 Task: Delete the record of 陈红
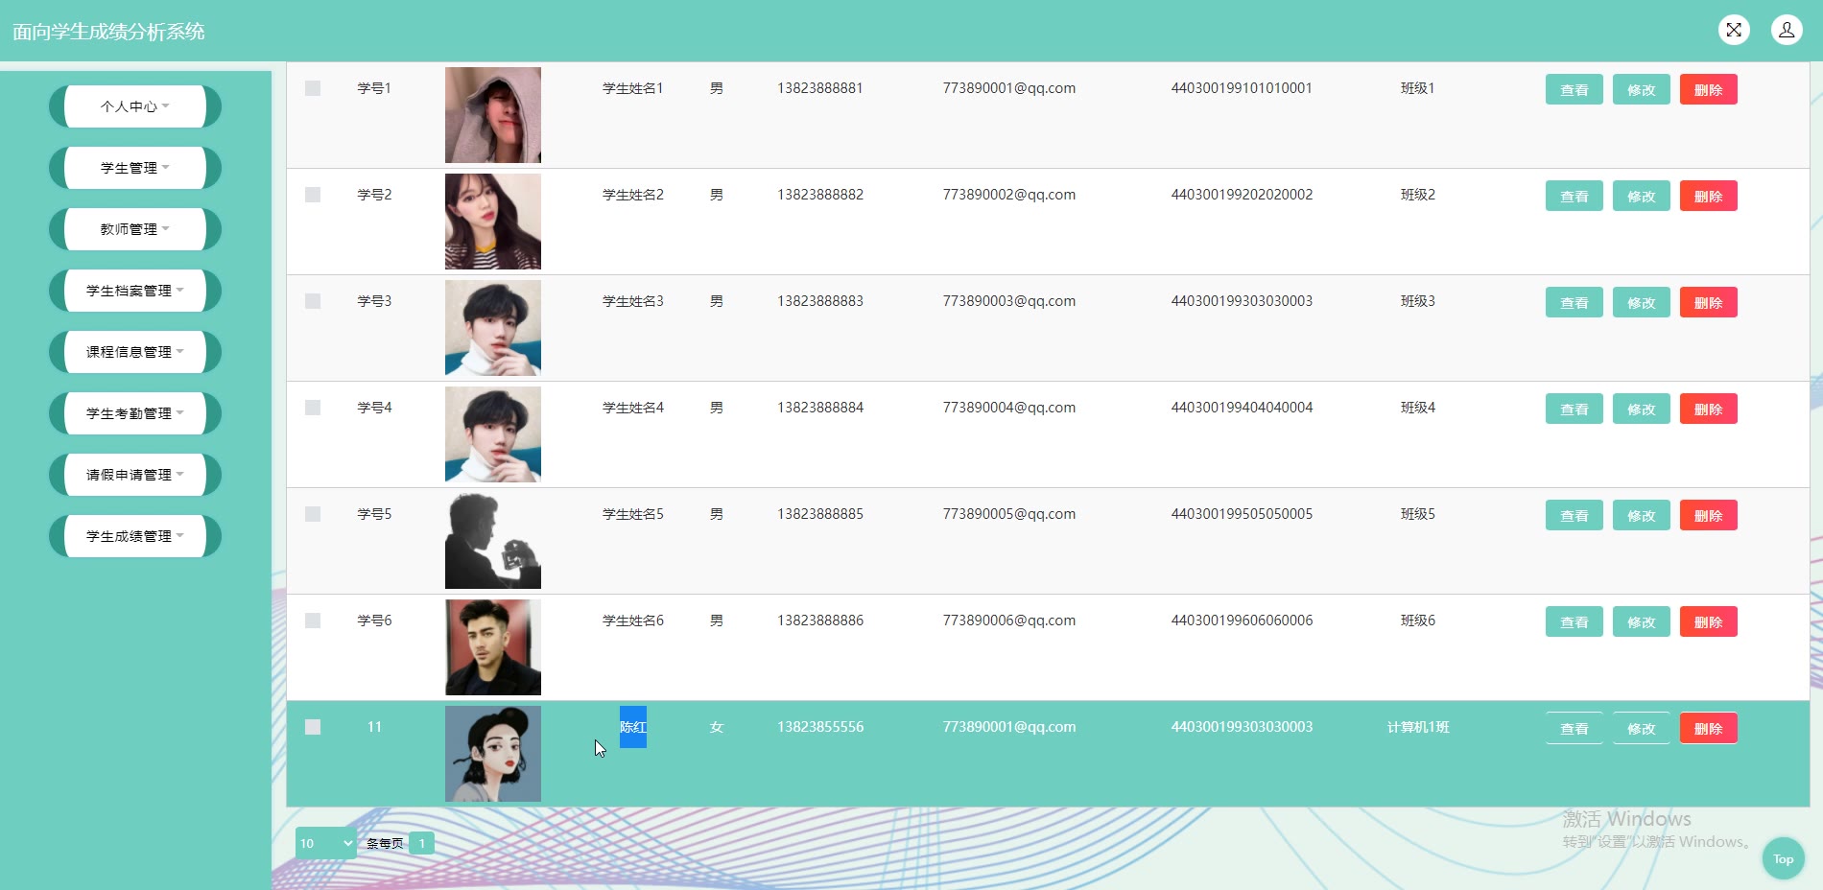point(1708,728)
